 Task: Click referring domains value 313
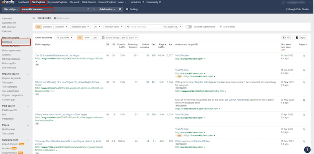click(135, 55)
